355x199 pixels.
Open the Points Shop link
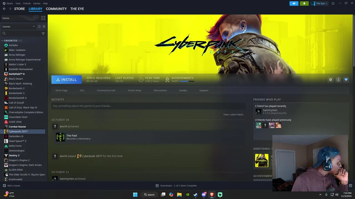(135, 90)
